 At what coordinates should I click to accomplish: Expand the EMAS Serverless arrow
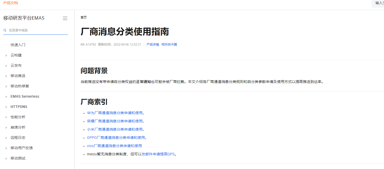(6, 97)
